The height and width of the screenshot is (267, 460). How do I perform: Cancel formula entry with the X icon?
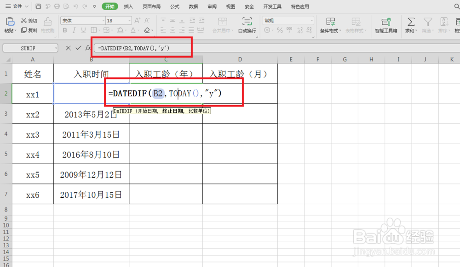(69, 48)
